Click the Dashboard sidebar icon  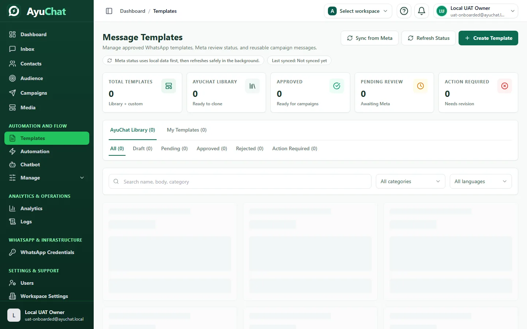[x=12, y=34]
